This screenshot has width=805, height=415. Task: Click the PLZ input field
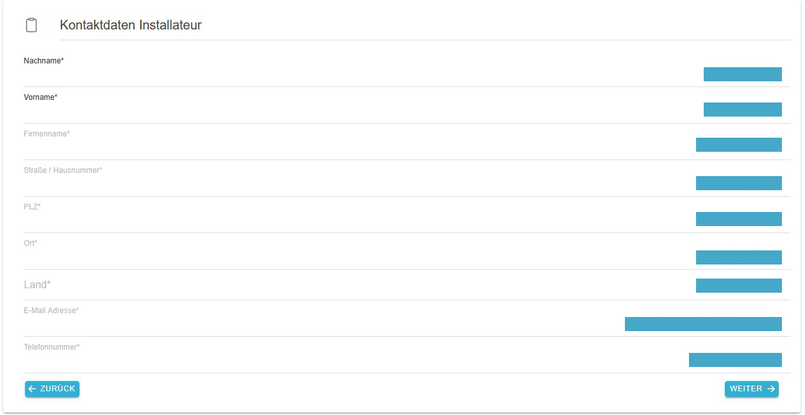[320, 220]
